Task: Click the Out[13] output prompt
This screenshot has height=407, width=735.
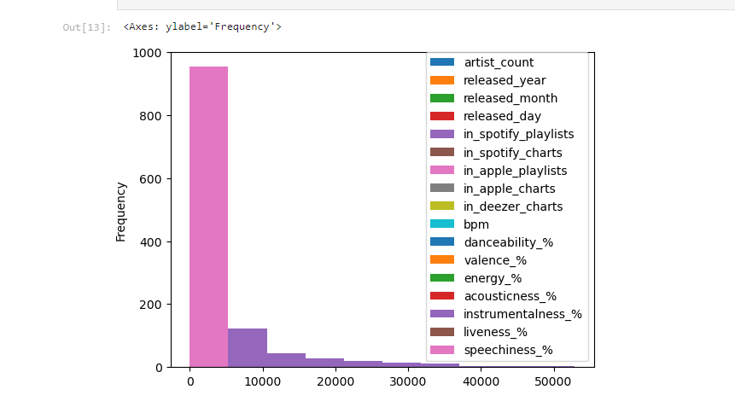Action: pos(86,27)
